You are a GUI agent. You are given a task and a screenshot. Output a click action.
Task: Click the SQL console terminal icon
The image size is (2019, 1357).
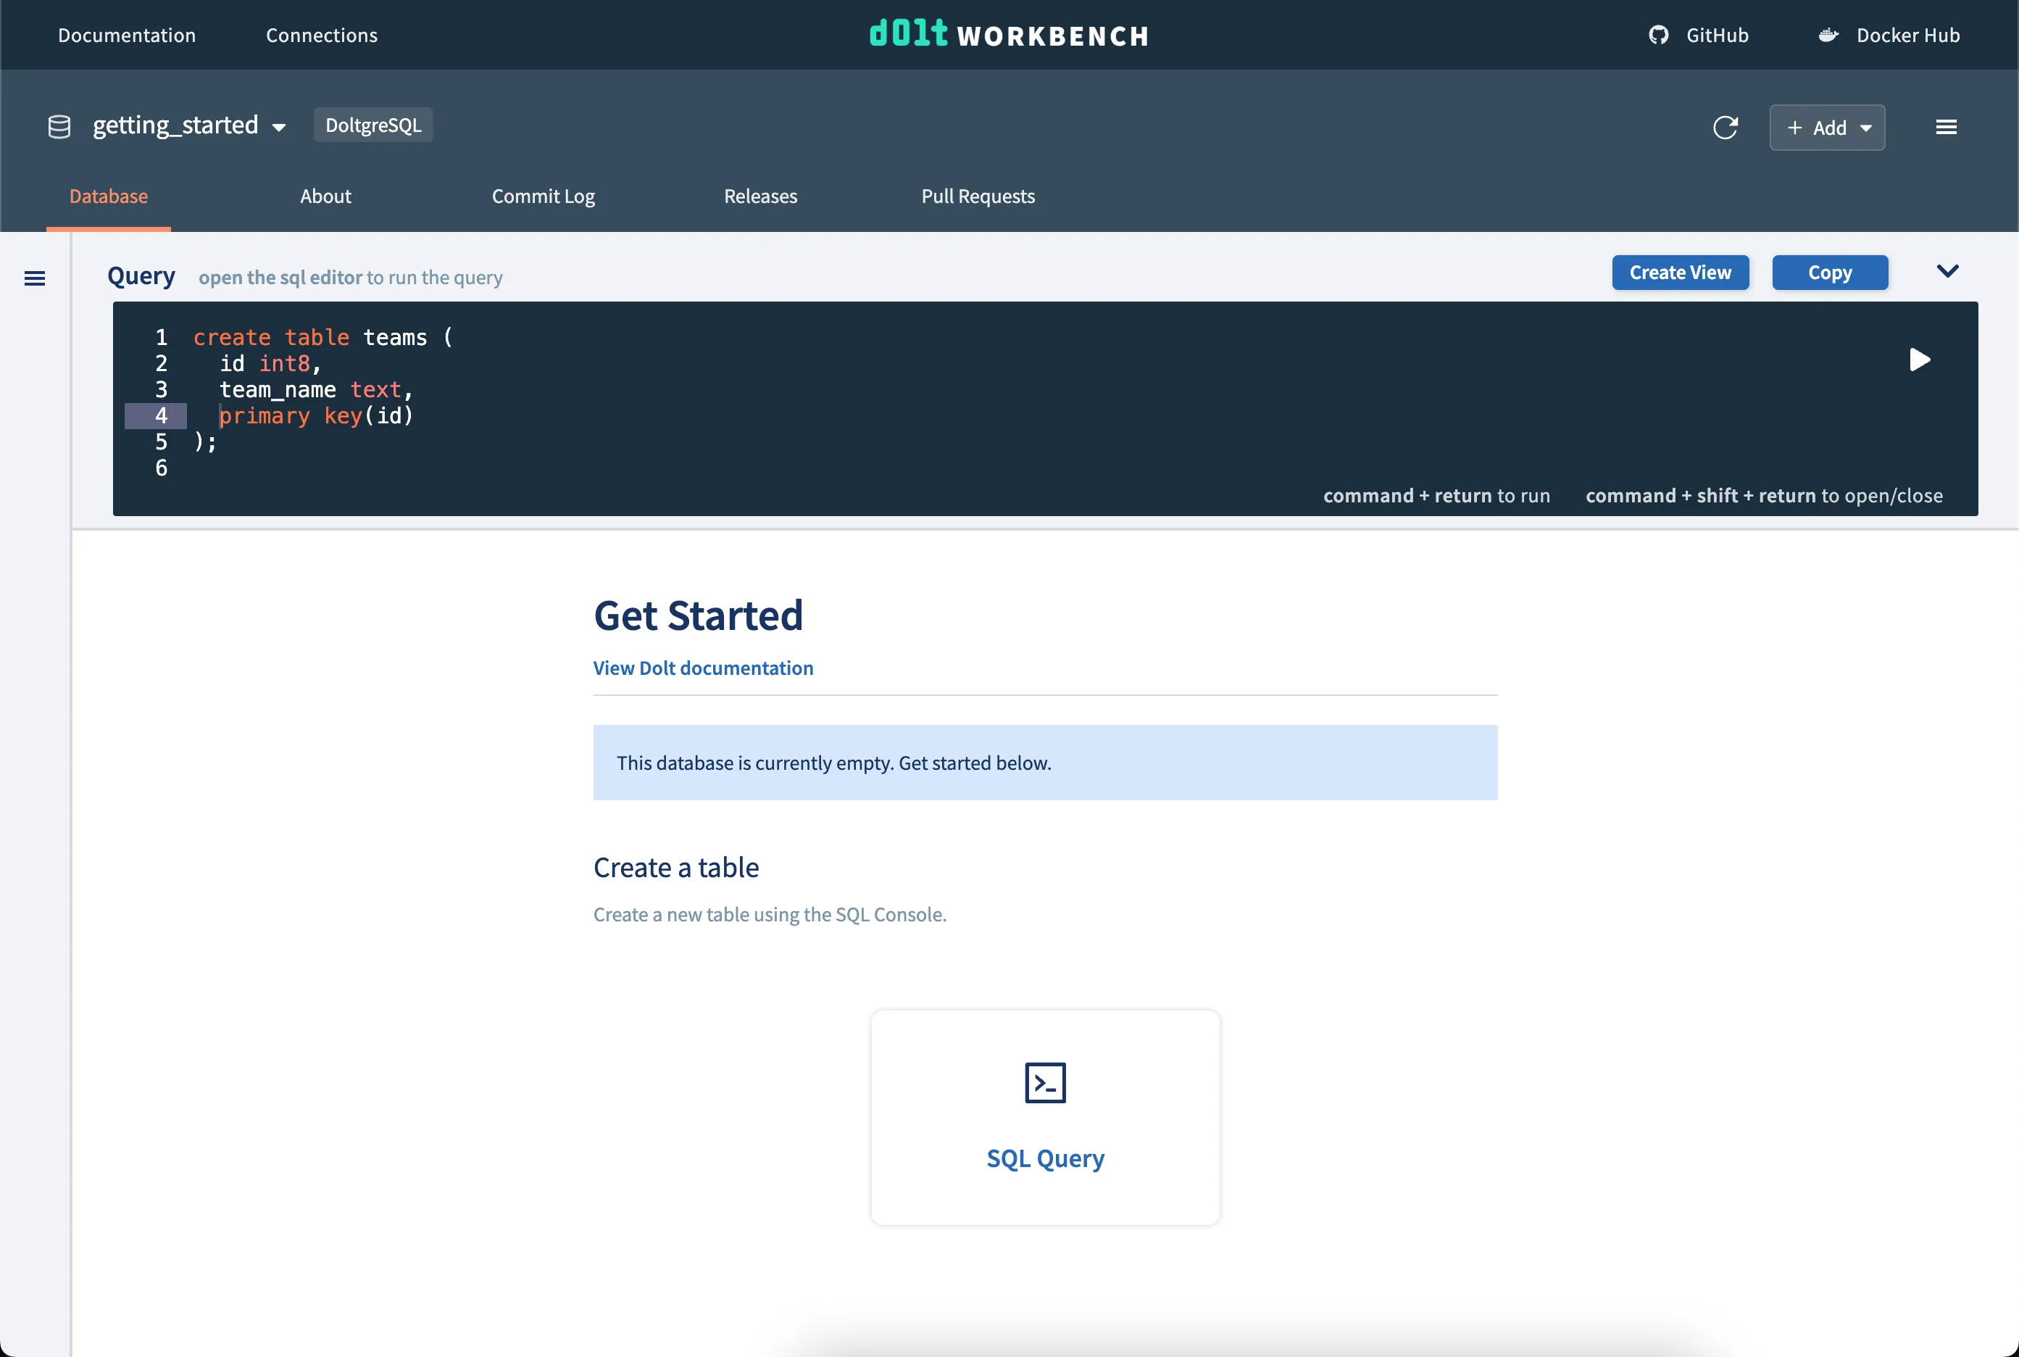coord(1045,1082)
